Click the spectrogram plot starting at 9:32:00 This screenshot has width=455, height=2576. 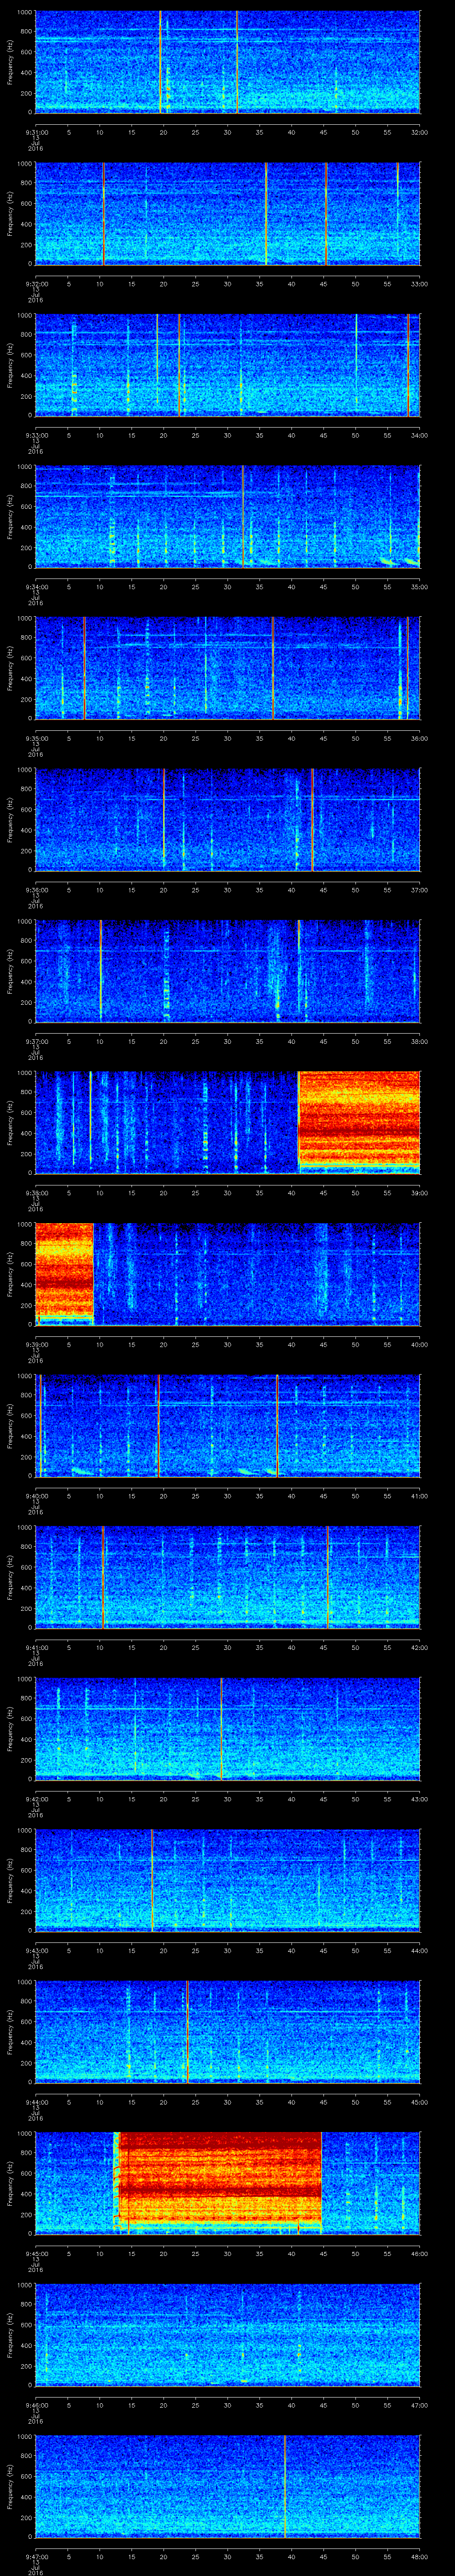coord(227,213)
